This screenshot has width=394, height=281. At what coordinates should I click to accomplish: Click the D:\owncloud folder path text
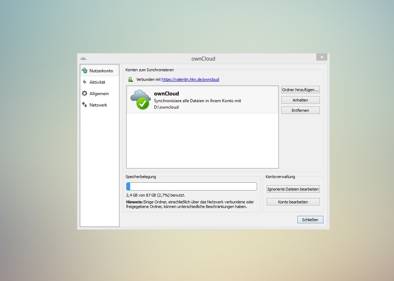tap(166, 107)
